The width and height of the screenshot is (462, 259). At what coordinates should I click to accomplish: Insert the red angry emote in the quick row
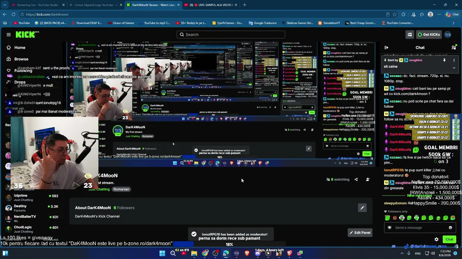point(395,218)
